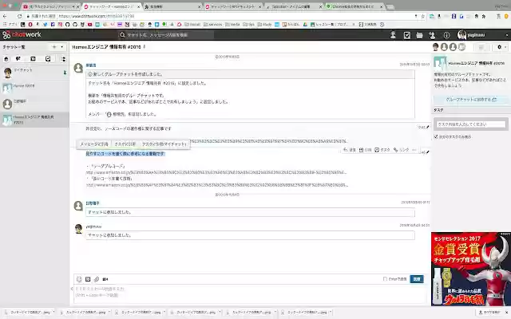The height and width of the screenshot is (319, 511).
Task: Focus the task content input field
Action: 471,124
